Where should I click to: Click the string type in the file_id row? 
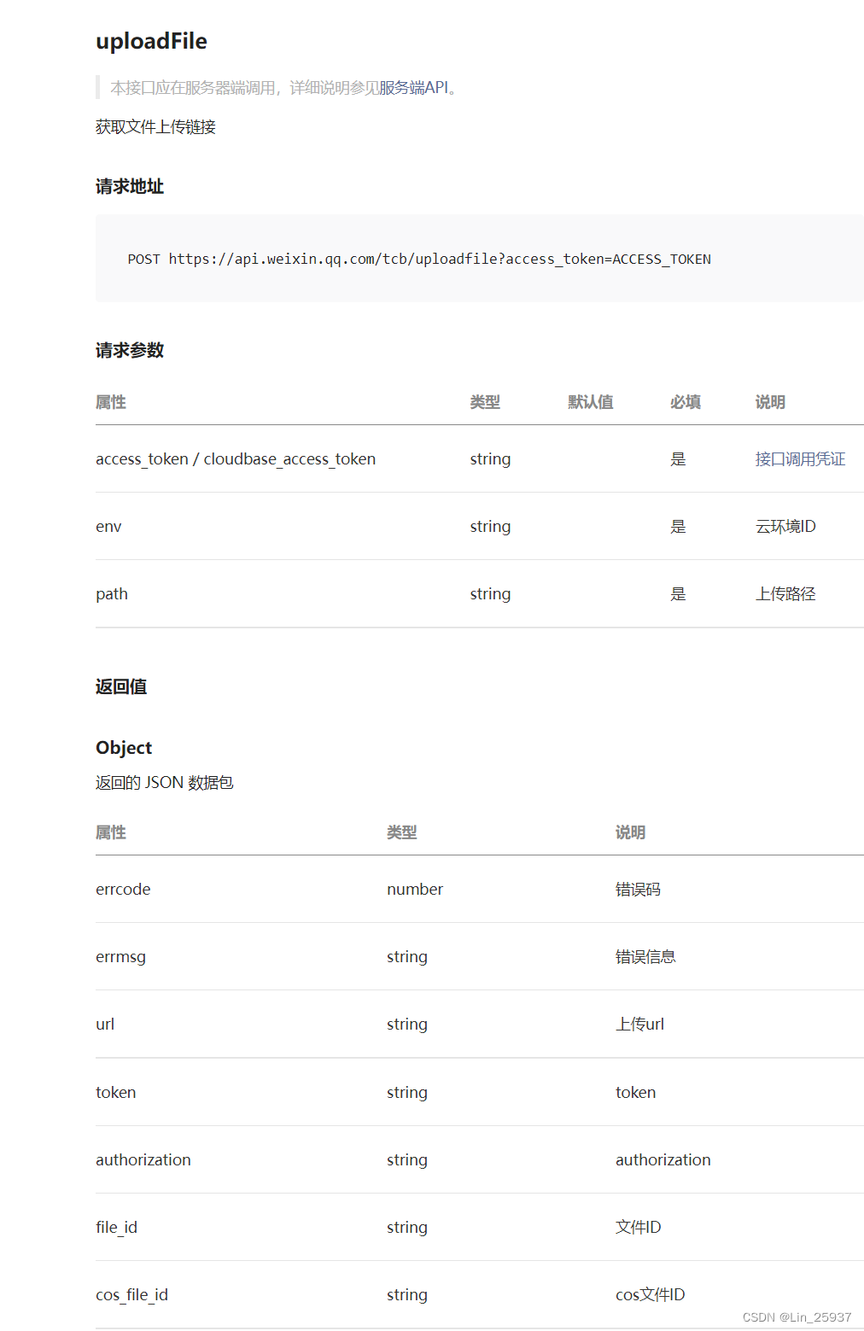click(407, 1228)
